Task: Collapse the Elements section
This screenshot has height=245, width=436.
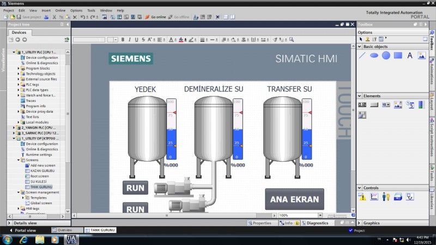Action: (x=359, y=96)
